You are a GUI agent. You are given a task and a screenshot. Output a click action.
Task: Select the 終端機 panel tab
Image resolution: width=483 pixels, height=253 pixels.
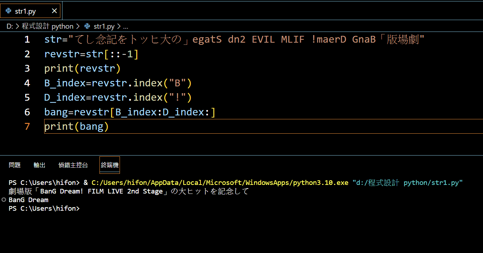tap(110, 165)
